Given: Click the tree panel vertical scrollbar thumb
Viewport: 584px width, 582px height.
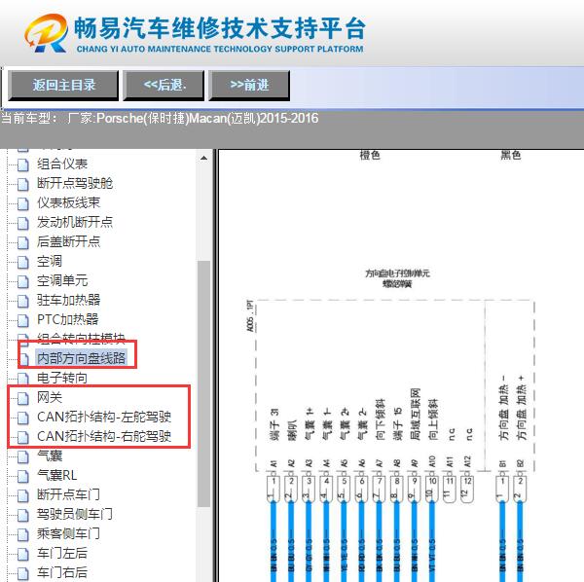Looking at the screenshot, I should (203, 383).
